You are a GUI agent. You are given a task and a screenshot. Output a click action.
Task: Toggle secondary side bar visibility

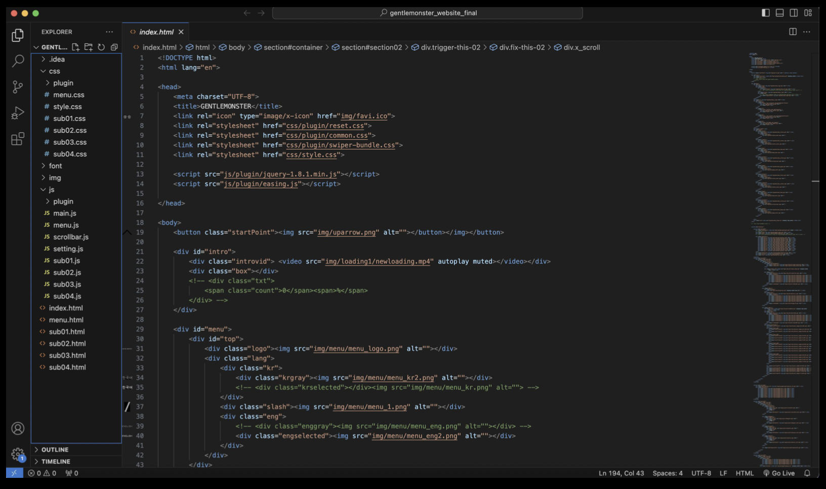click(794, 13)
